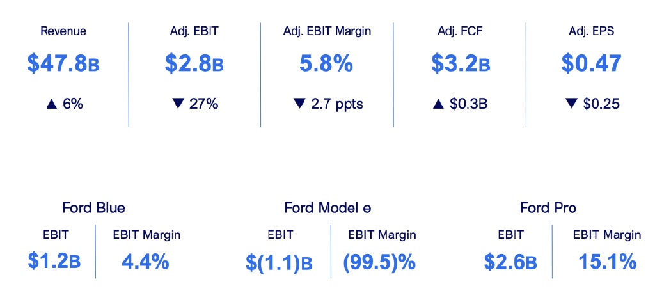Click the (99.5)% EBIT margin figure

click(x=380, y=262)
